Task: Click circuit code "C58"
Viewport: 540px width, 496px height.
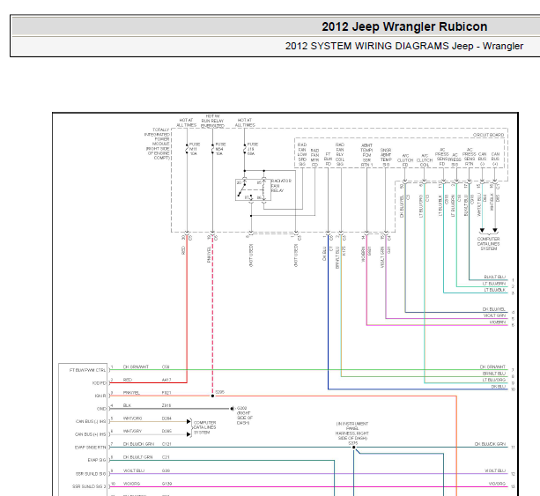Action: pyautogui.click(x=166, y=366)
